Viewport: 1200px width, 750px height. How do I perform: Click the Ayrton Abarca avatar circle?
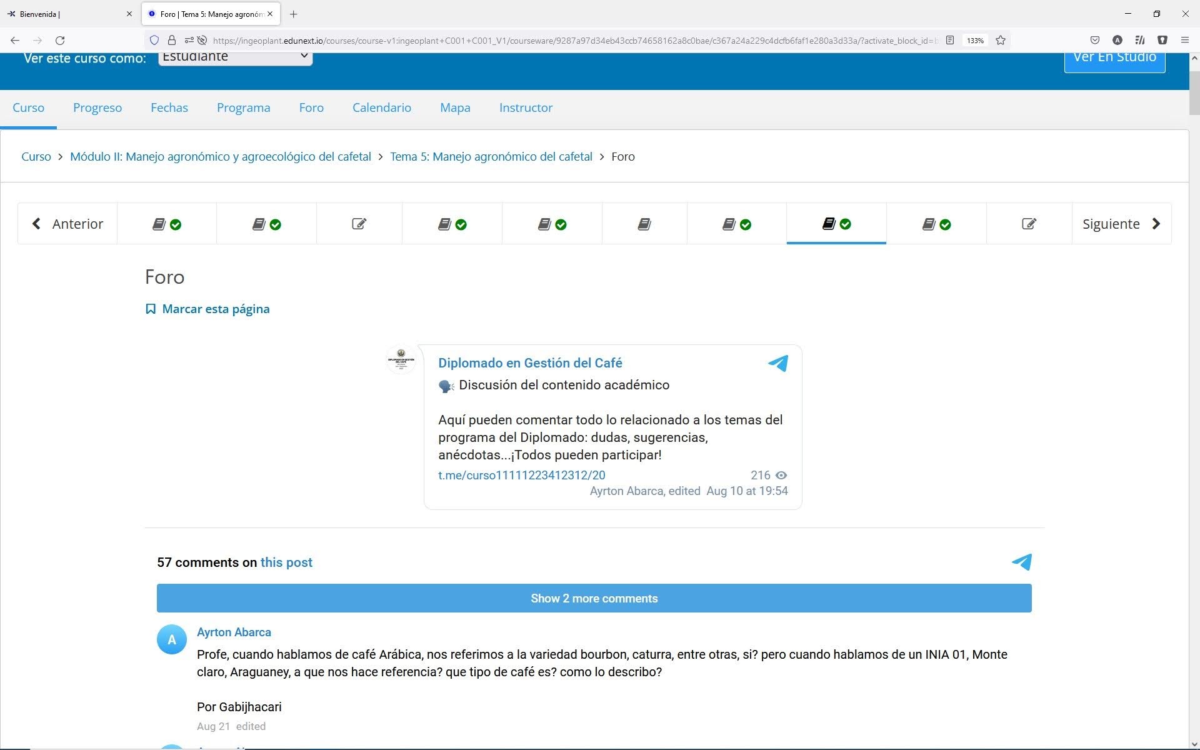171,639
